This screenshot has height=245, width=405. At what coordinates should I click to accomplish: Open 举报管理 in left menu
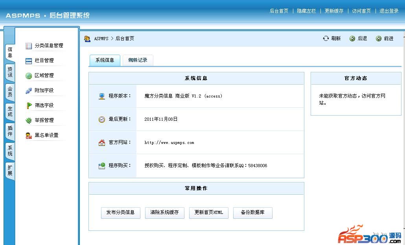click(44, 120)
